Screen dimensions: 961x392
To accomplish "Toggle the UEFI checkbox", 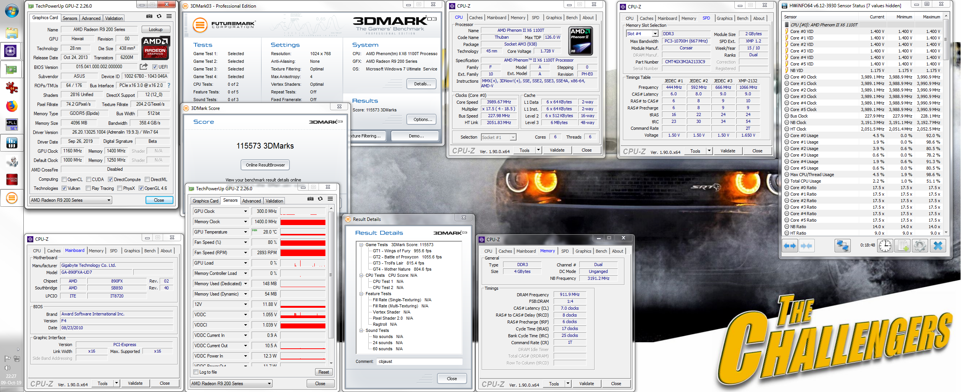I will pos(155,67).
